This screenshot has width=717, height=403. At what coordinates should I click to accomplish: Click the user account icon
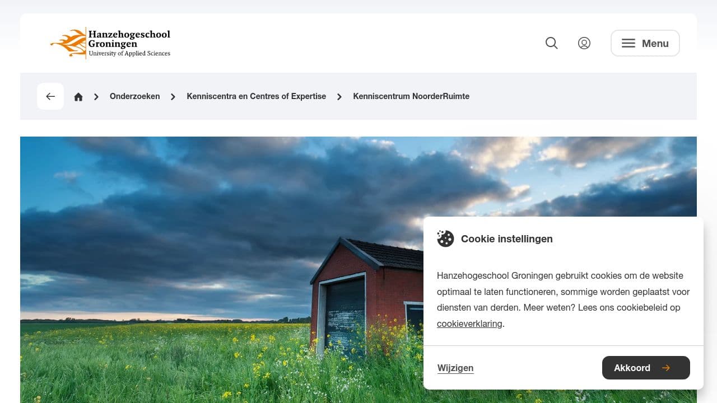(584, 43)
